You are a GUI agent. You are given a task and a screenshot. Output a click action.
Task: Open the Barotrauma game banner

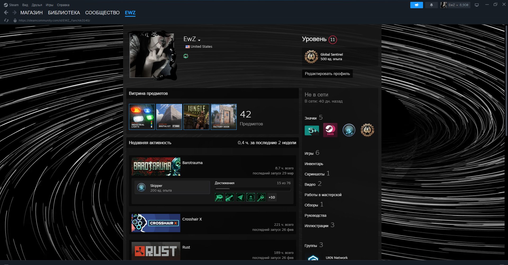(x=156, y=166)
